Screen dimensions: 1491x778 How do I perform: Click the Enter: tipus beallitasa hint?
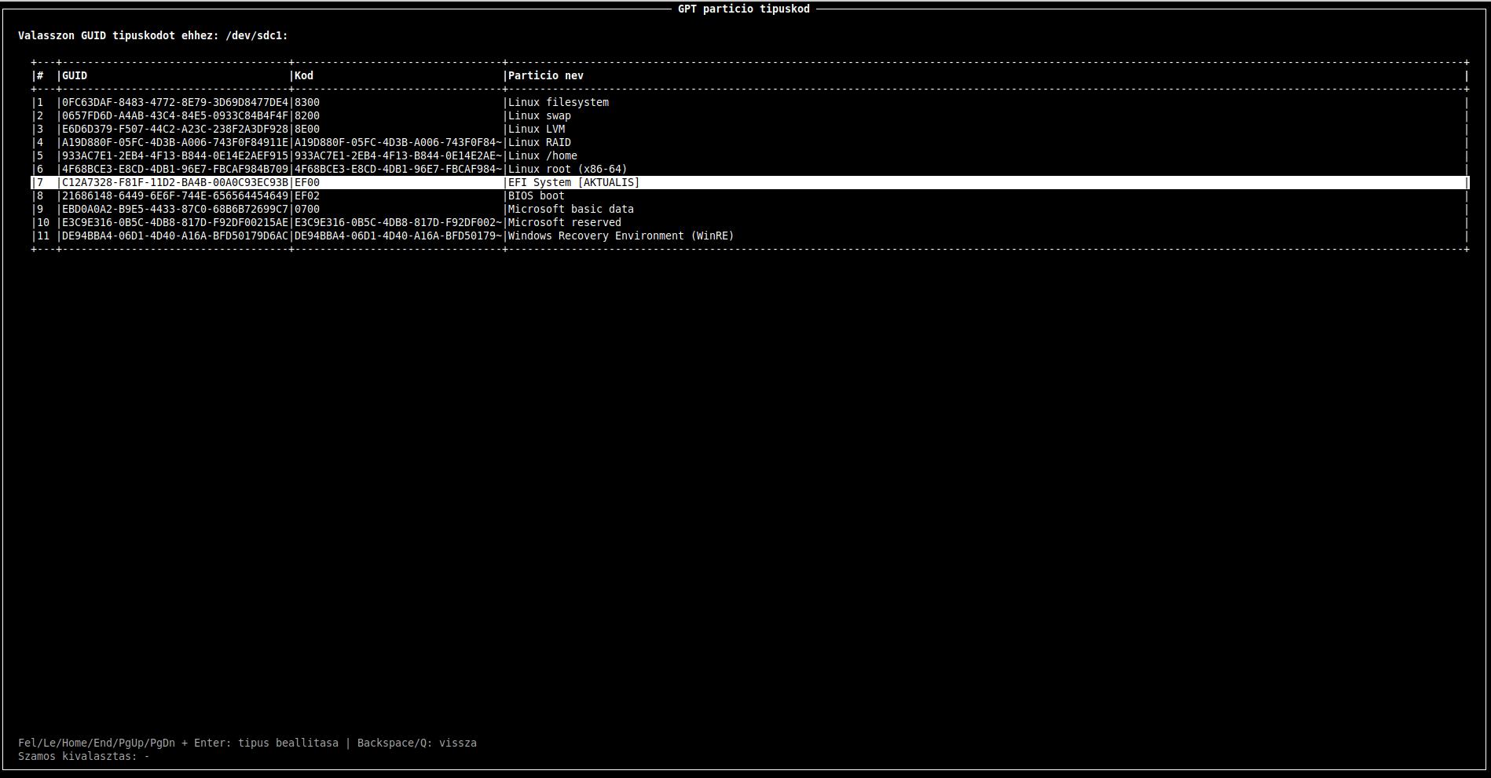point(266,743)
